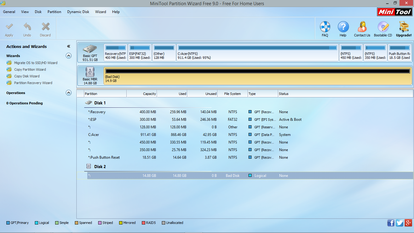This screenshot has height=233, width=414.
Task: Select the *:ESP partition row
Action: pos(245,120)
